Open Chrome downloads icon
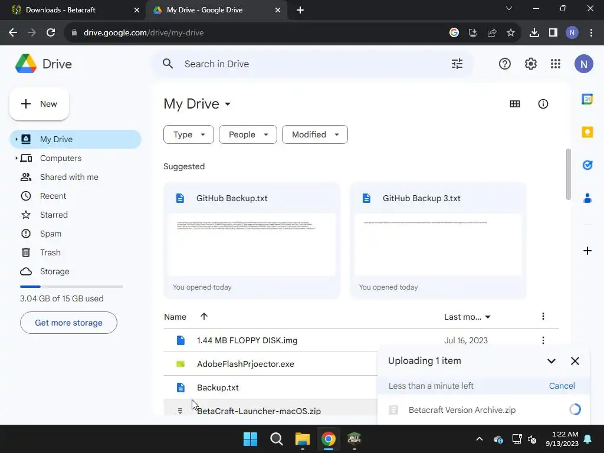This screenshot has height=453, width=604. click(x=534, y=33)
